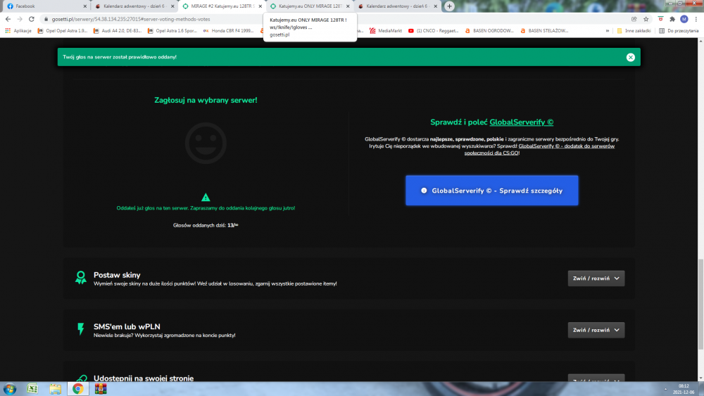Screen dimensions: 704x396
Task: Click the page vertical scrollbar thumb
Action: click(701, 304)
